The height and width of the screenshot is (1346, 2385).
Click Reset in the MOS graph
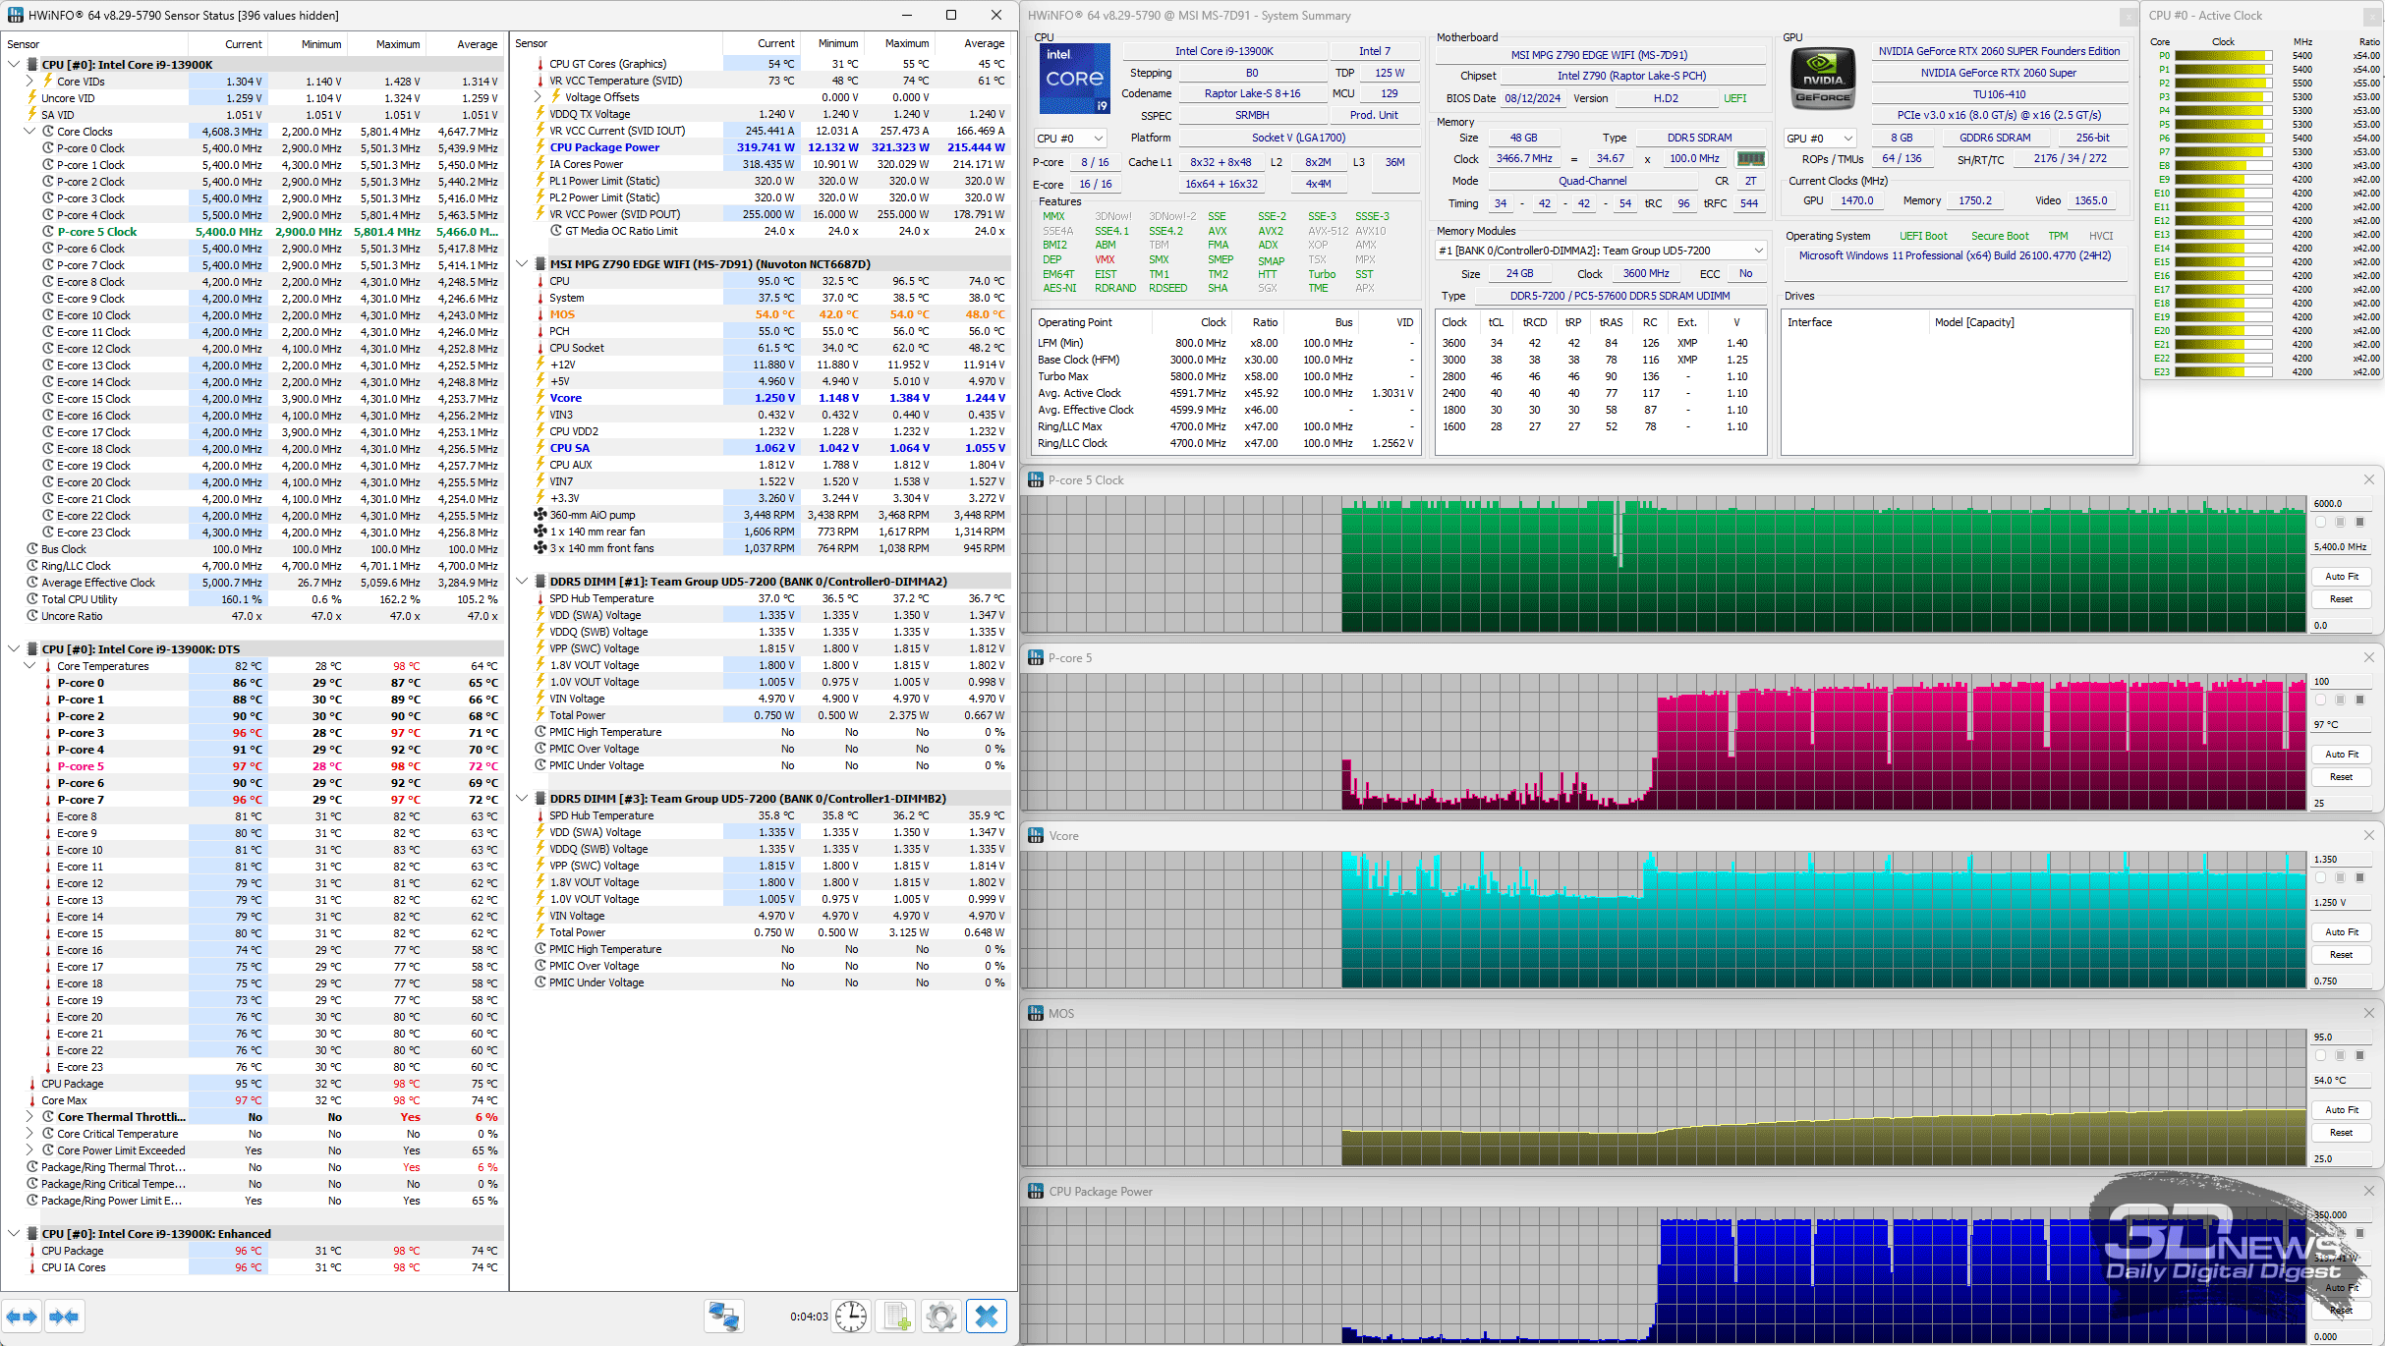tap(2341, 1133)
